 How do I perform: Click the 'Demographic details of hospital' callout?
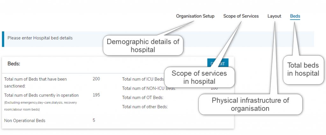point(143,46)
